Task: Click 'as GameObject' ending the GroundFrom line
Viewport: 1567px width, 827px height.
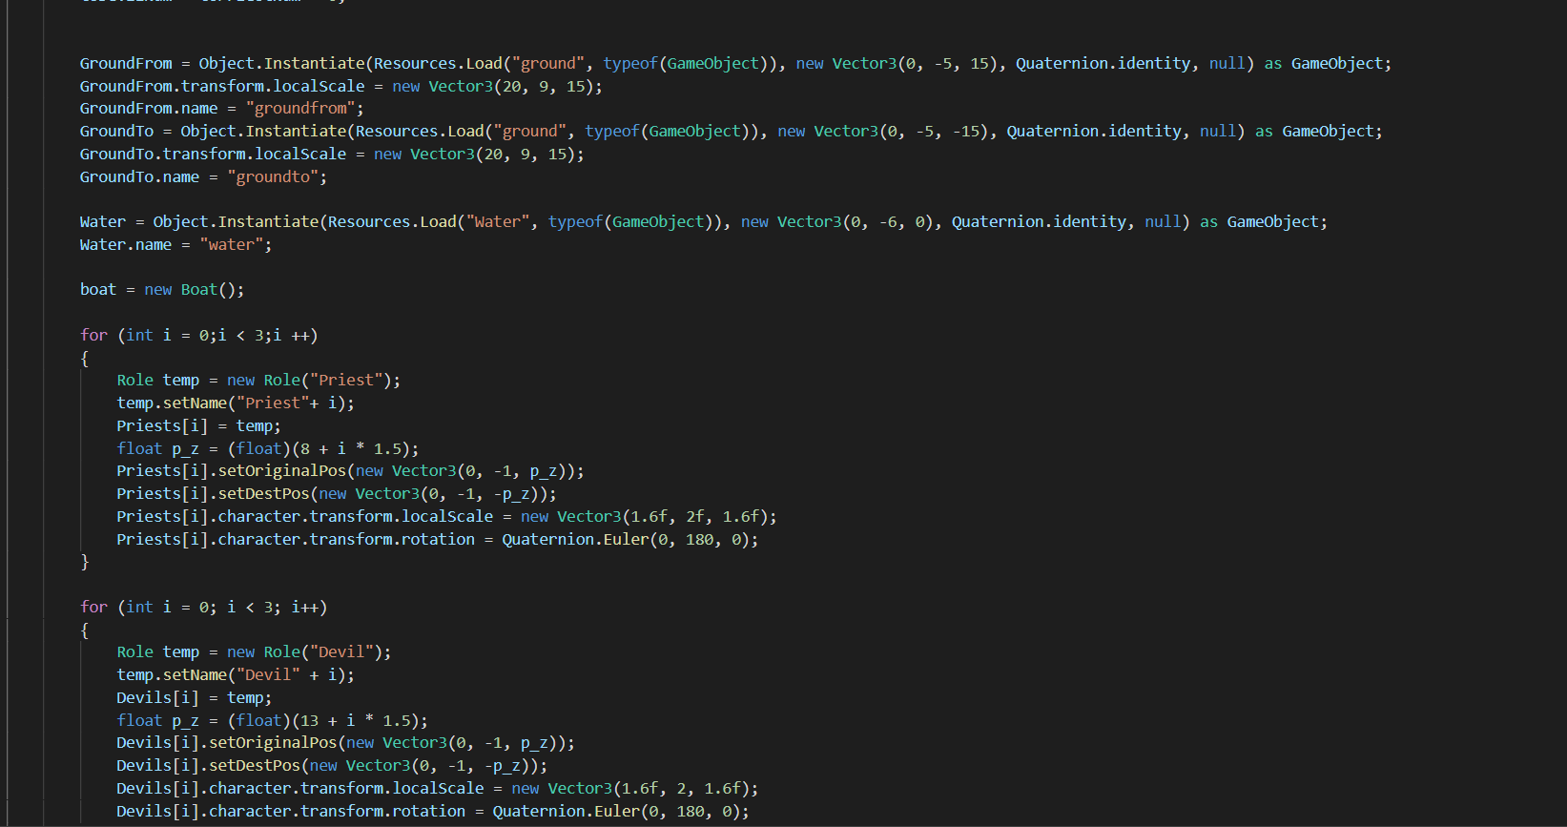Action: (1324, 64)
